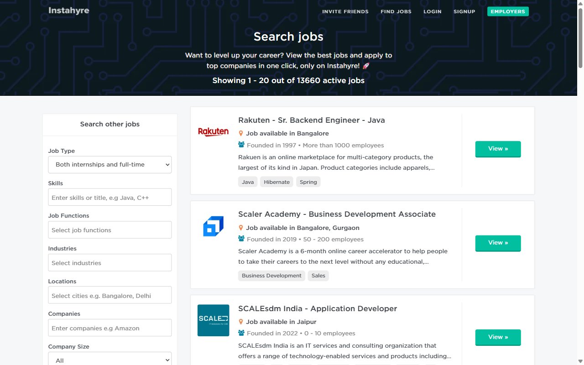Click employees icon in Rakuten card
The height and width of the screenshot is (365, 584).
click(241, 145)
